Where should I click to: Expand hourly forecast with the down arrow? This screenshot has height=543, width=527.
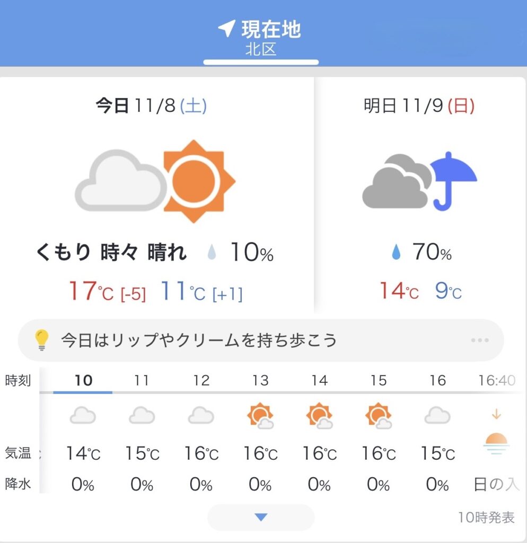(x=261, y=517)
